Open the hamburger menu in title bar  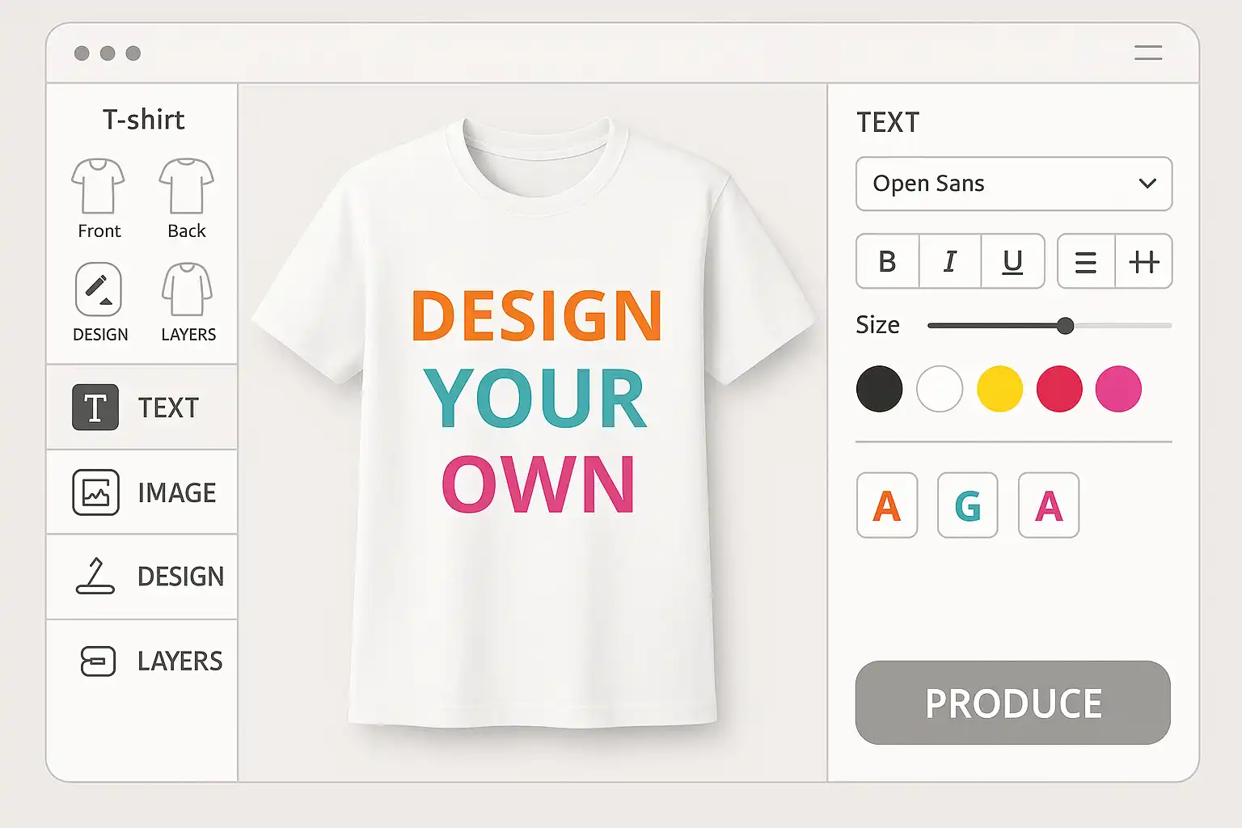pyautogui.click(x=1147, y=53)
